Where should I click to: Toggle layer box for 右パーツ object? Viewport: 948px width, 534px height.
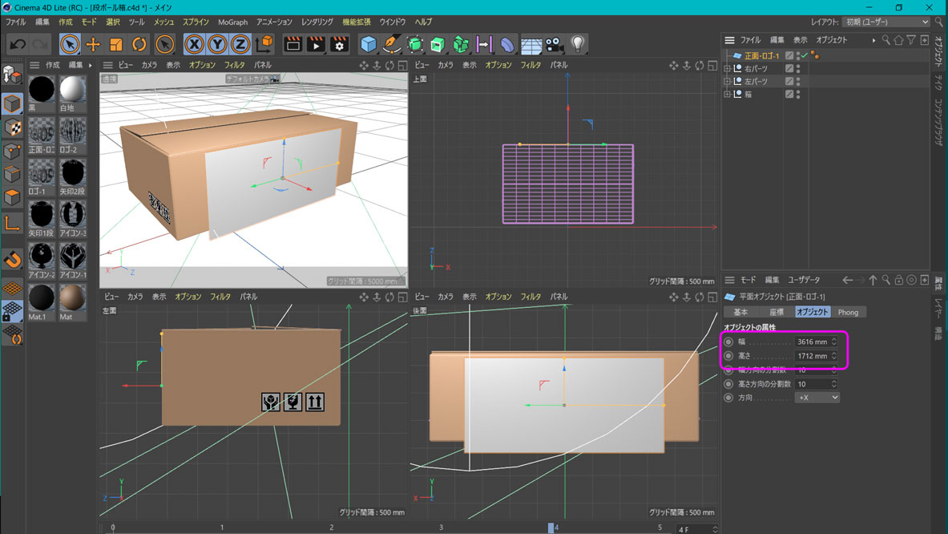(789, 69)
